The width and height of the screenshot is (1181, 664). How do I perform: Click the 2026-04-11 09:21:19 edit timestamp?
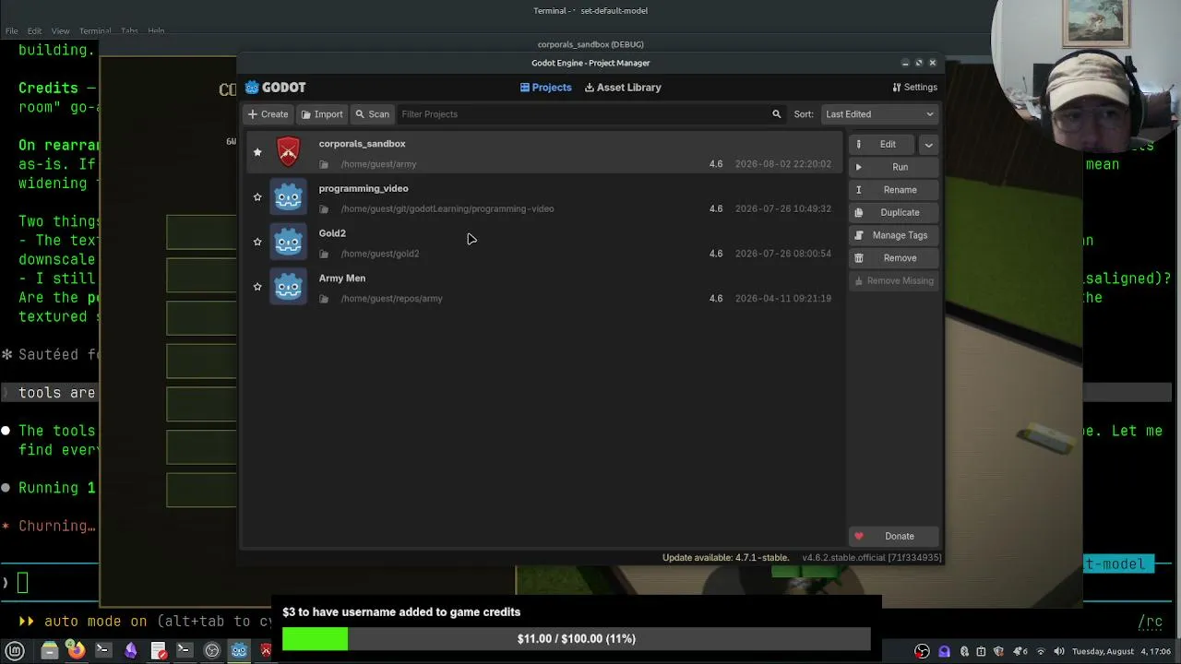(x=783, y=299)
